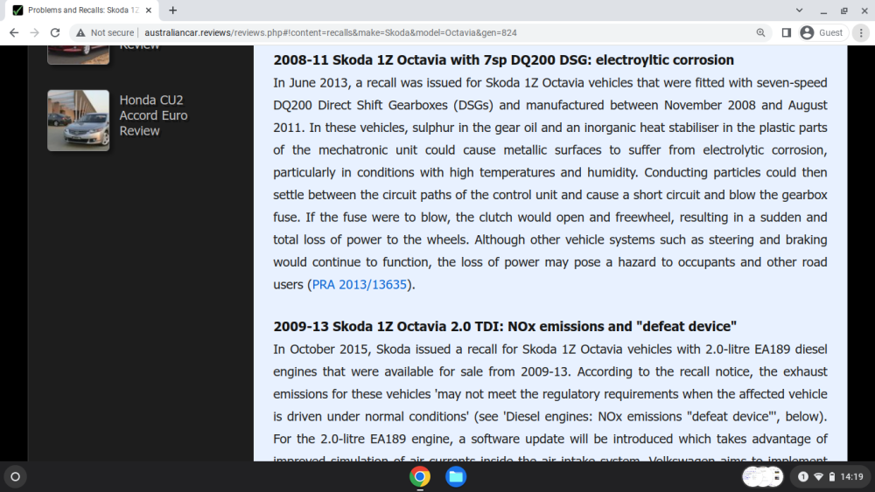Open the Honda Accord Euro thumbnail image

click(x=78, y=121)
